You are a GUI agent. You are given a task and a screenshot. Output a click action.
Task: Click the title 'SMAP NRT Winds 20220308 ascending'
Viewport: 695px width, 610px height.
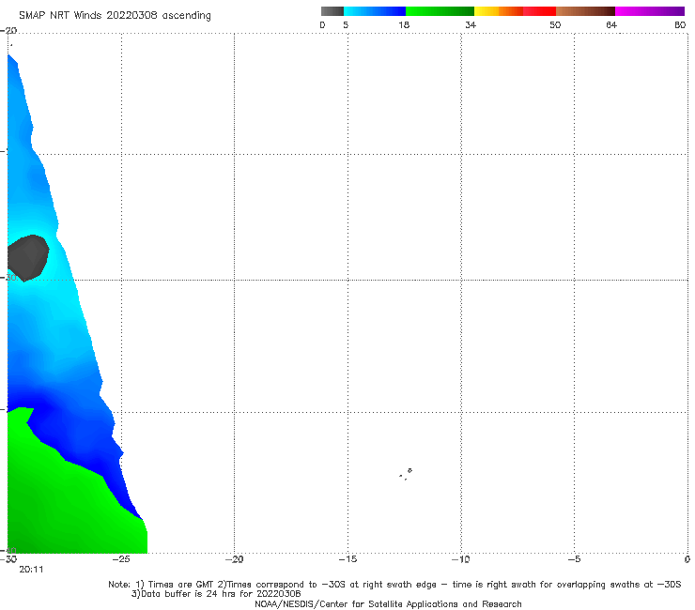[115, 15]
